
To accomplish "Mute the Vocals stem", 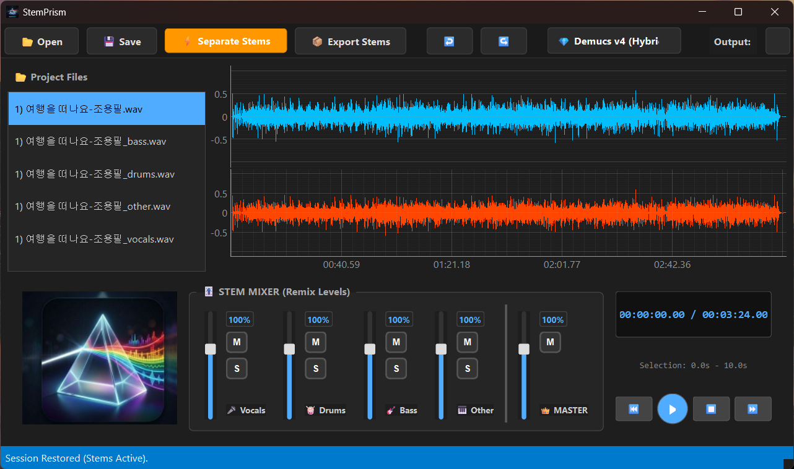I will pyautogui.click(x=237, y=342).
